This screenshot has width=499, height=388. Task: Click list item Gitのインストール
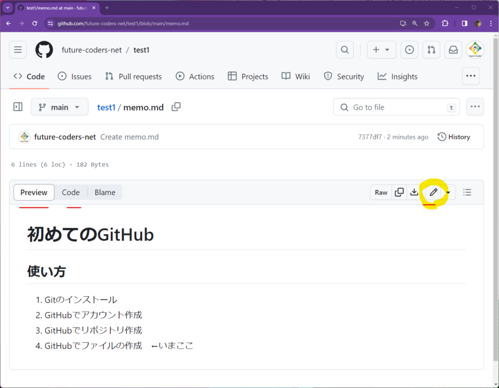click(x=81, y=300)
